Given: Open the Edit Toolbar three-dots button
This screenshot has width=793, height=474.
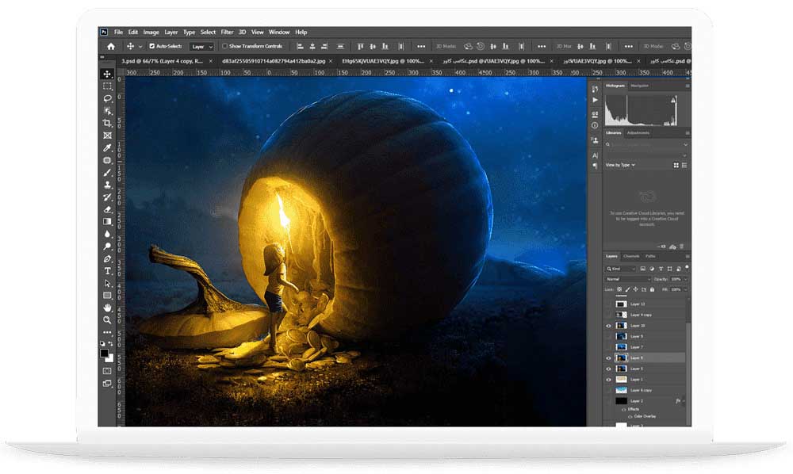Looking at the screenshot, I should 107,332.
